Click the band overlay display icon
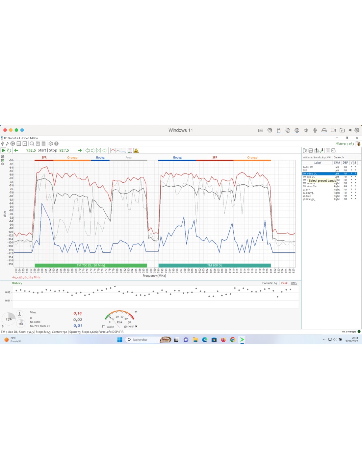The width and height of the screenshot is (362, 469). point(130,150)
